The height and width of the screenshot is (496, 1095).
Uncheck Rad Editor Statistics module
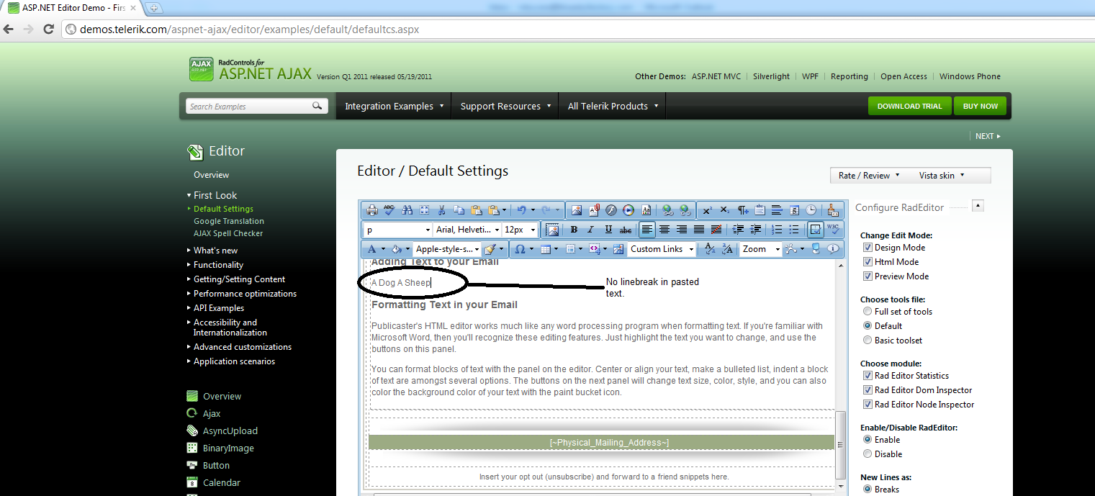coord(868,376)
